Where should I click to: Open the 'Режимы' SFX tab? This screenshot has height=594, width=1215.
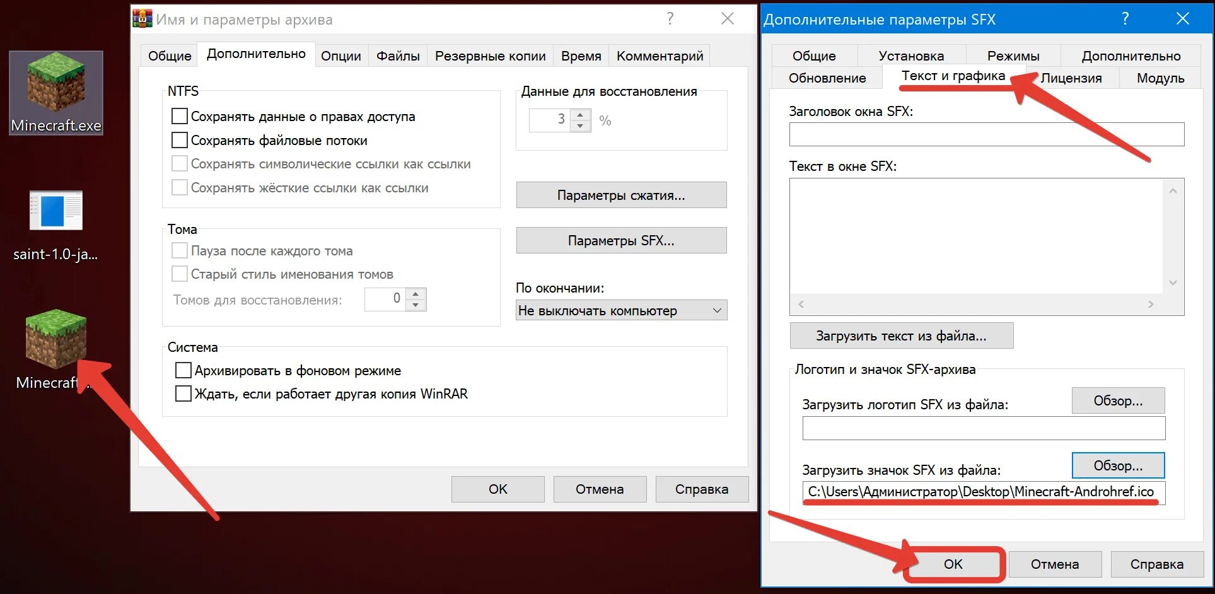[x=1013, y=55]
